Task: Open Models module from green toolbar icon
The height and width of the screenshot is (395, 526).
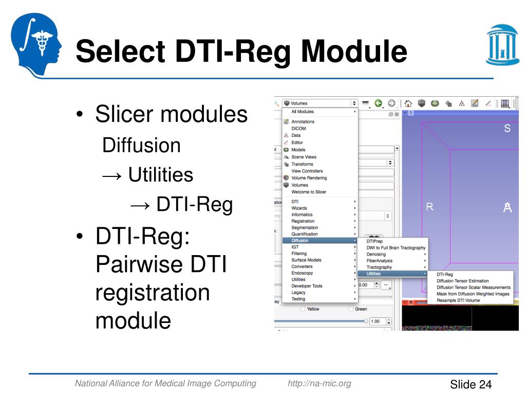Action: [435, 103]
